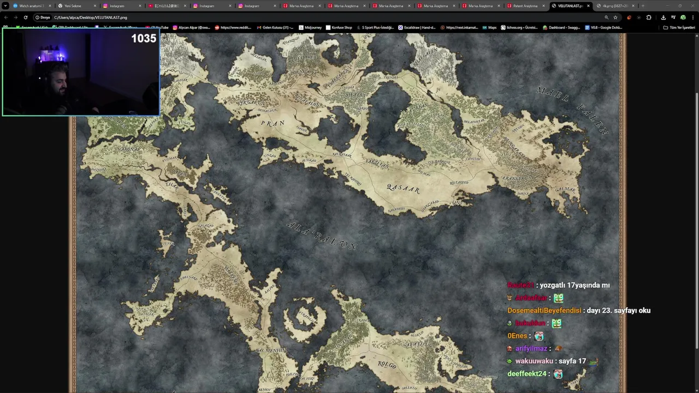This screenshot has height=393, width=699.
Task: Open the Tüm Yer İşaretleri folder
Action: [x=679, y=27]
